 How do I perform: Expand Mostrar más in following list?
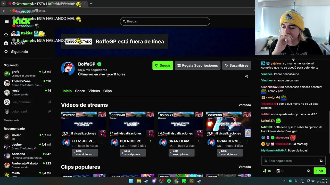click(12, 120)
